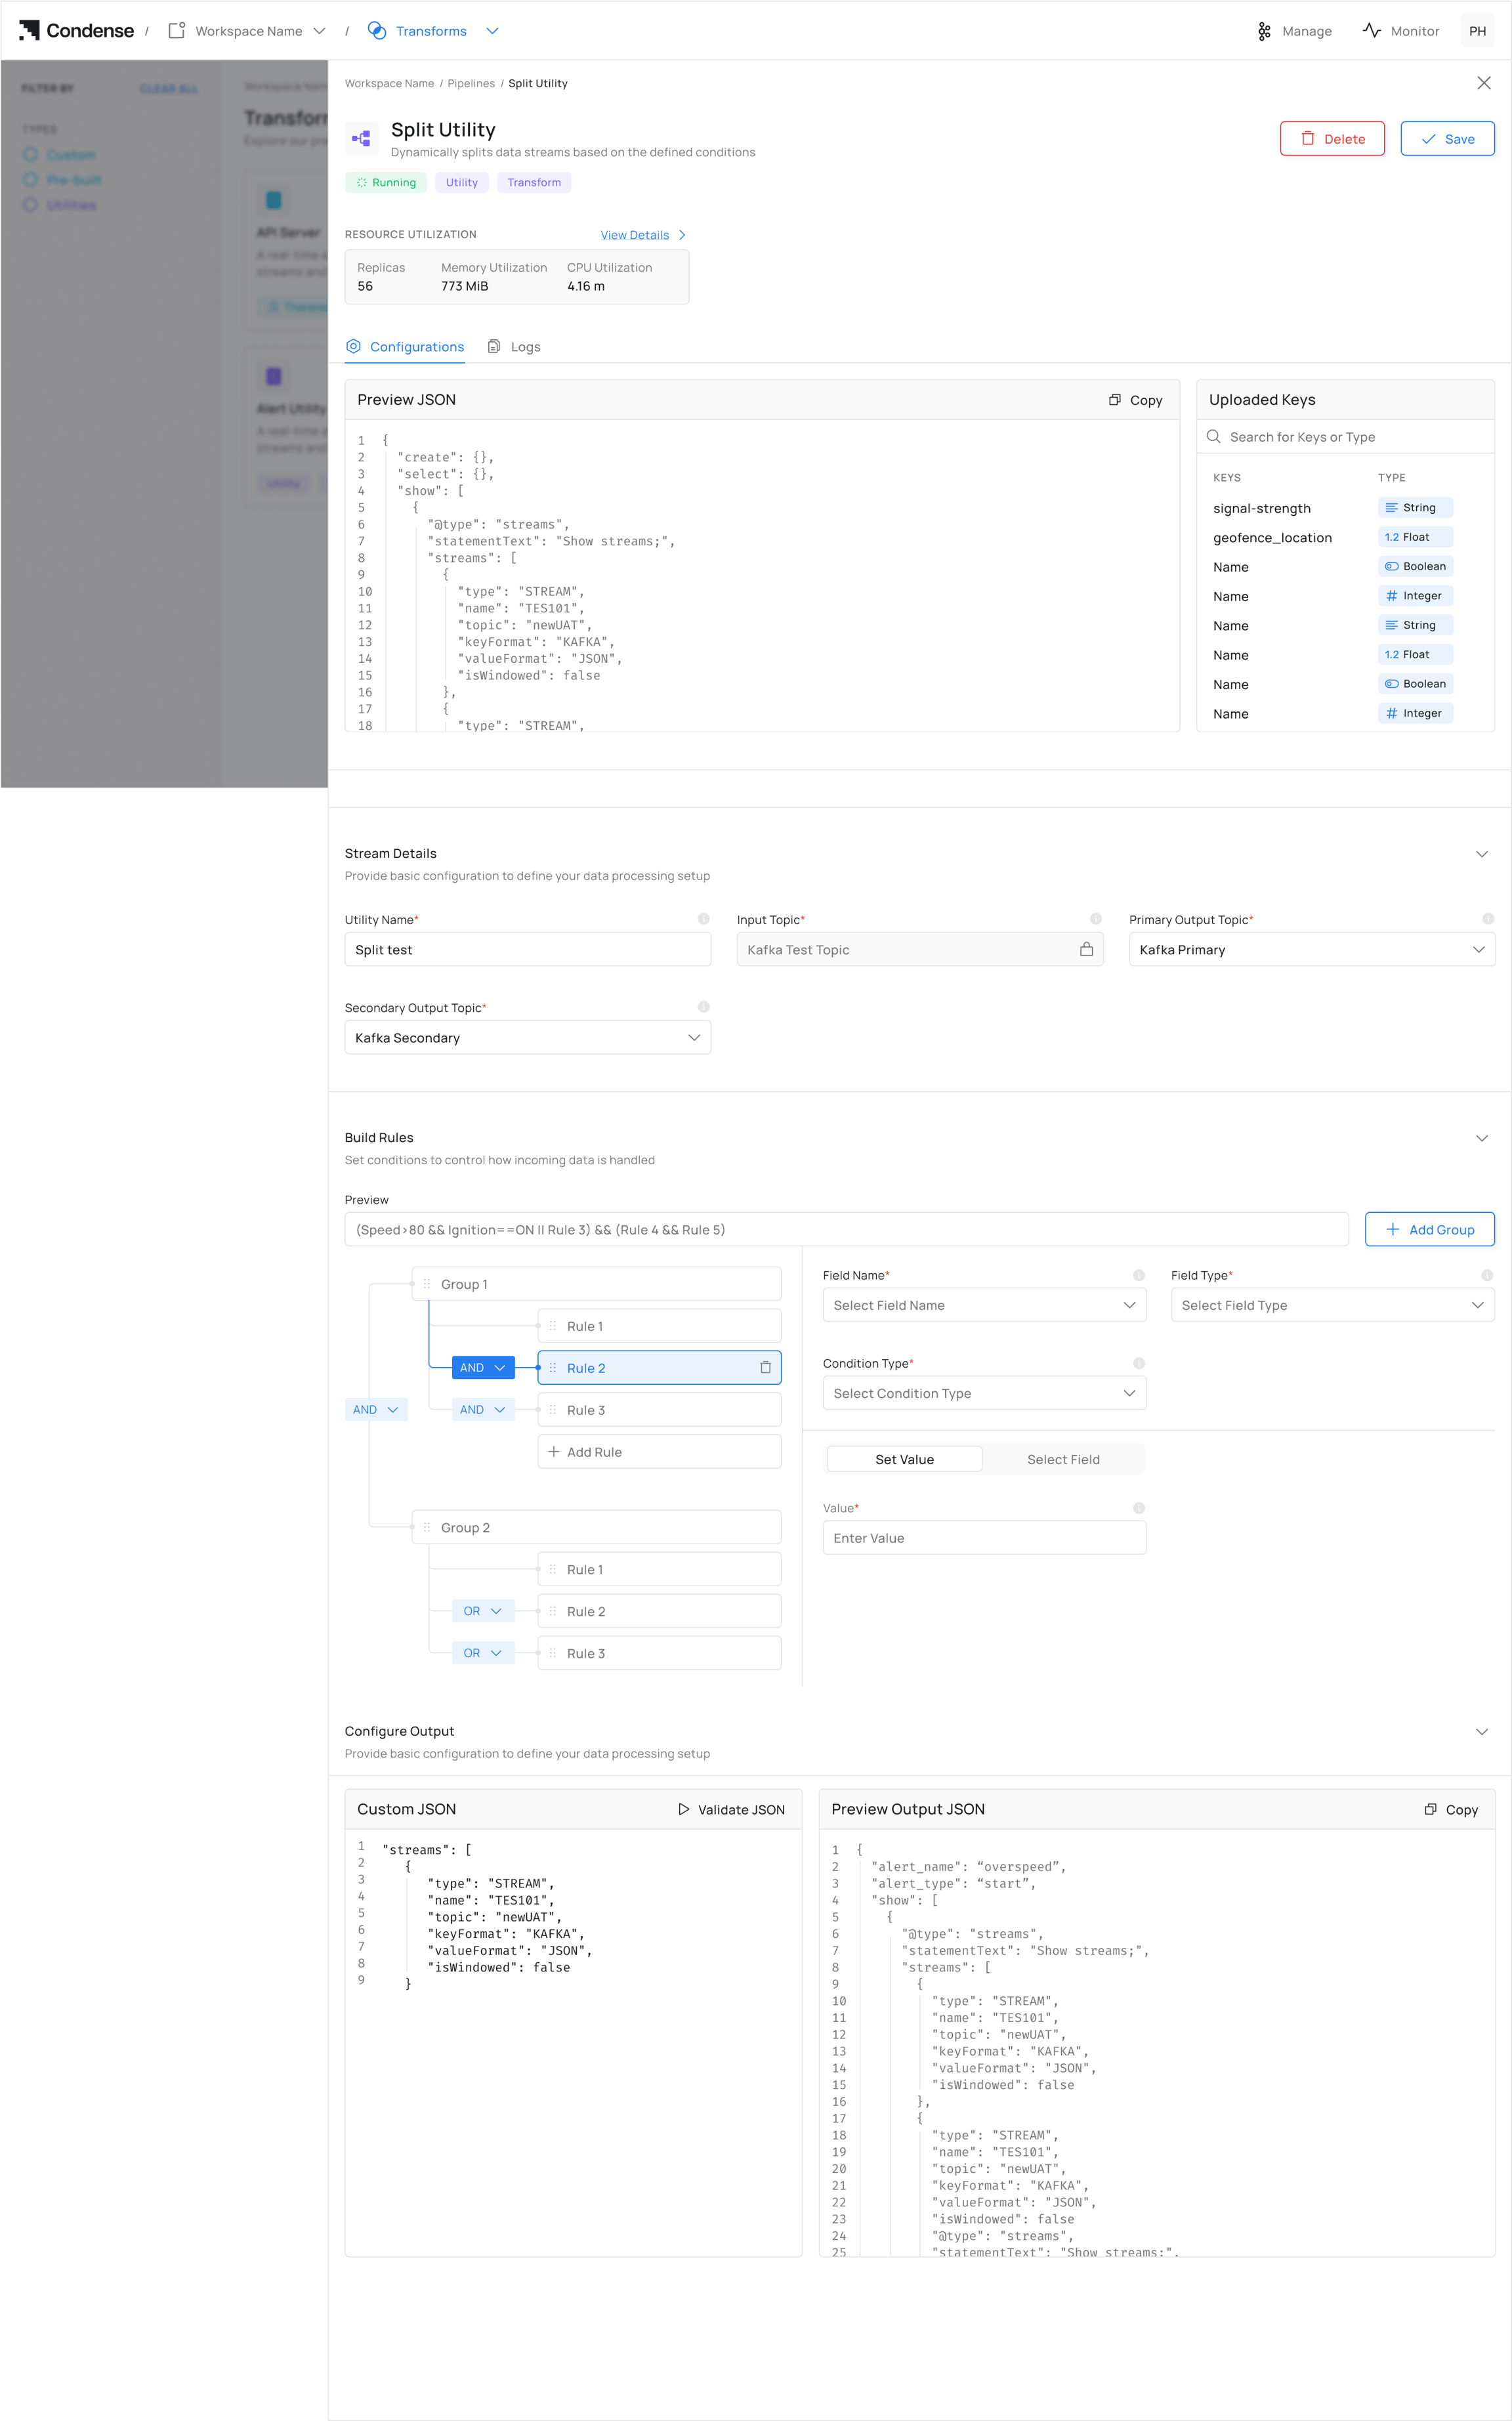
Task: Expand the Transforms dropdown chevron
Action: [x=492, y=31]
